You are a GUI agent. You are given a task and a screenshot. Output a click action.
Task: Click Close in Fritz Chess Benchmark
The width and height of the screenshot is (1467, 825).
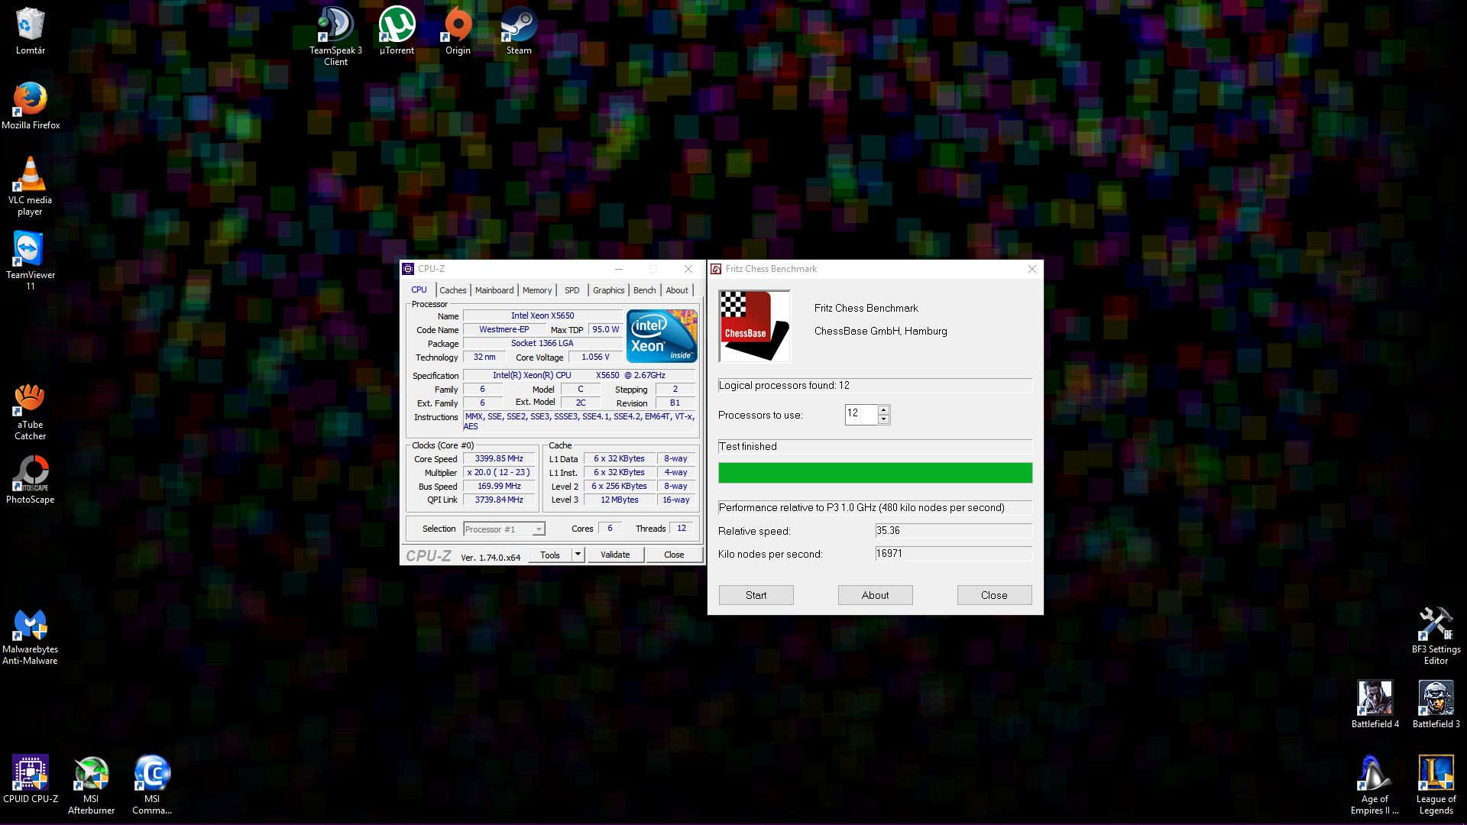tap(994, 595)
